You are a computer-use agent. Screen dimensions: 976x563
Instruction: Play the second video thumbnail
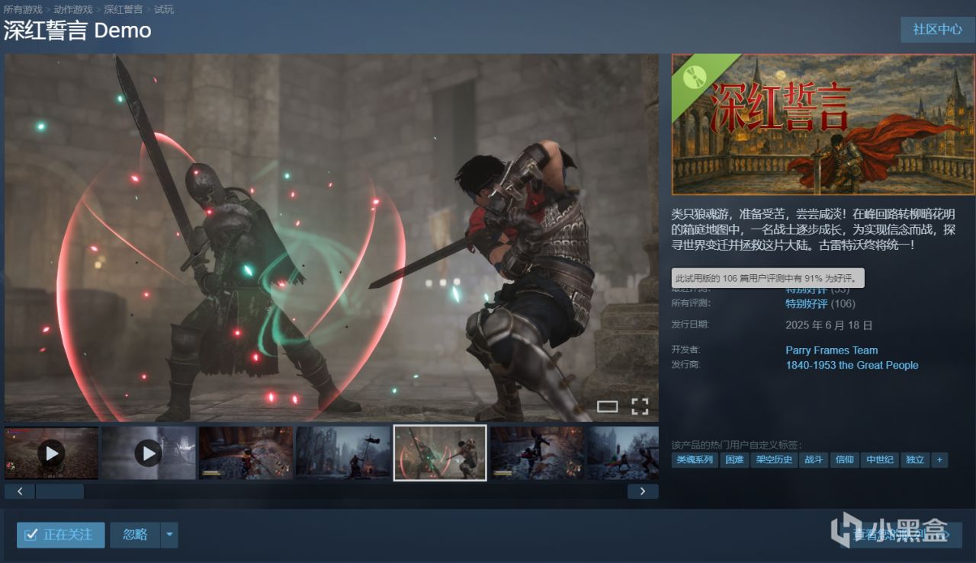pos(148,453)
